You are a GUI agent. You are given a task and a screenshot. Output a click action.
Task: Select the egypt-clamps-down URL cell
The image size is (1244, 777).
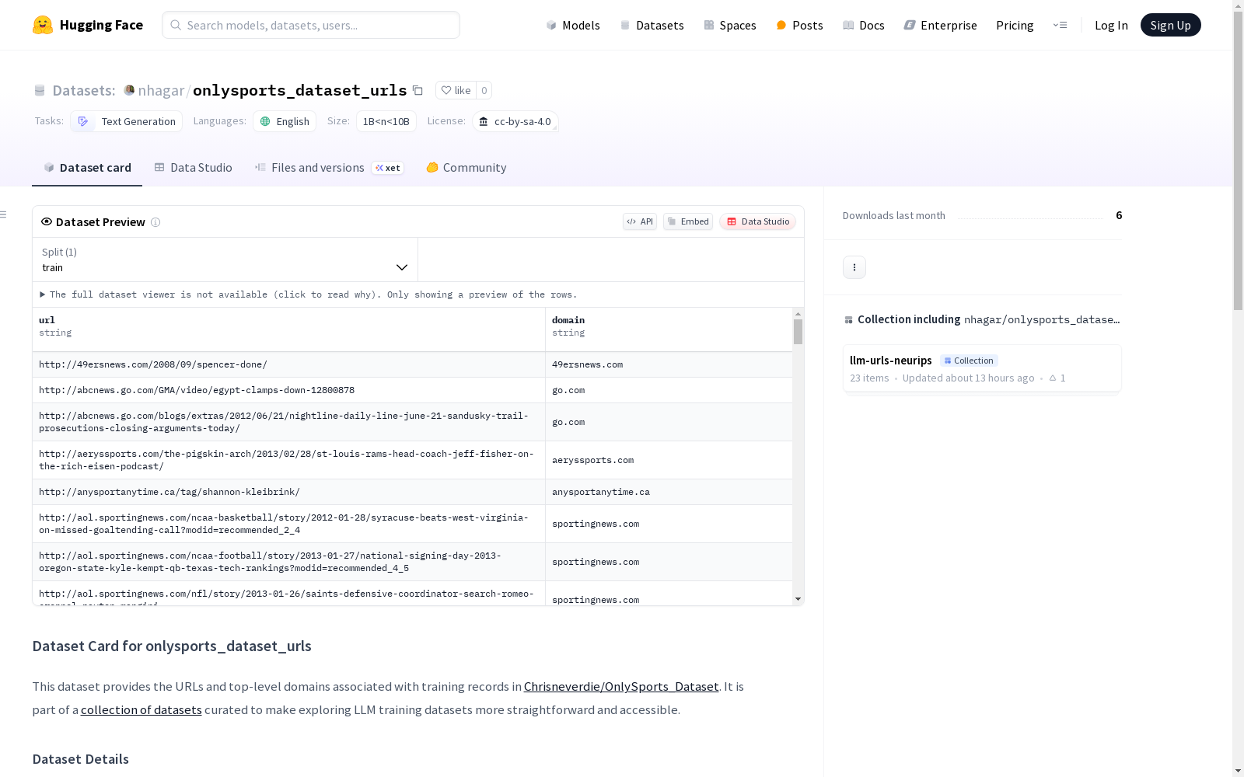[x=288, y=390]
